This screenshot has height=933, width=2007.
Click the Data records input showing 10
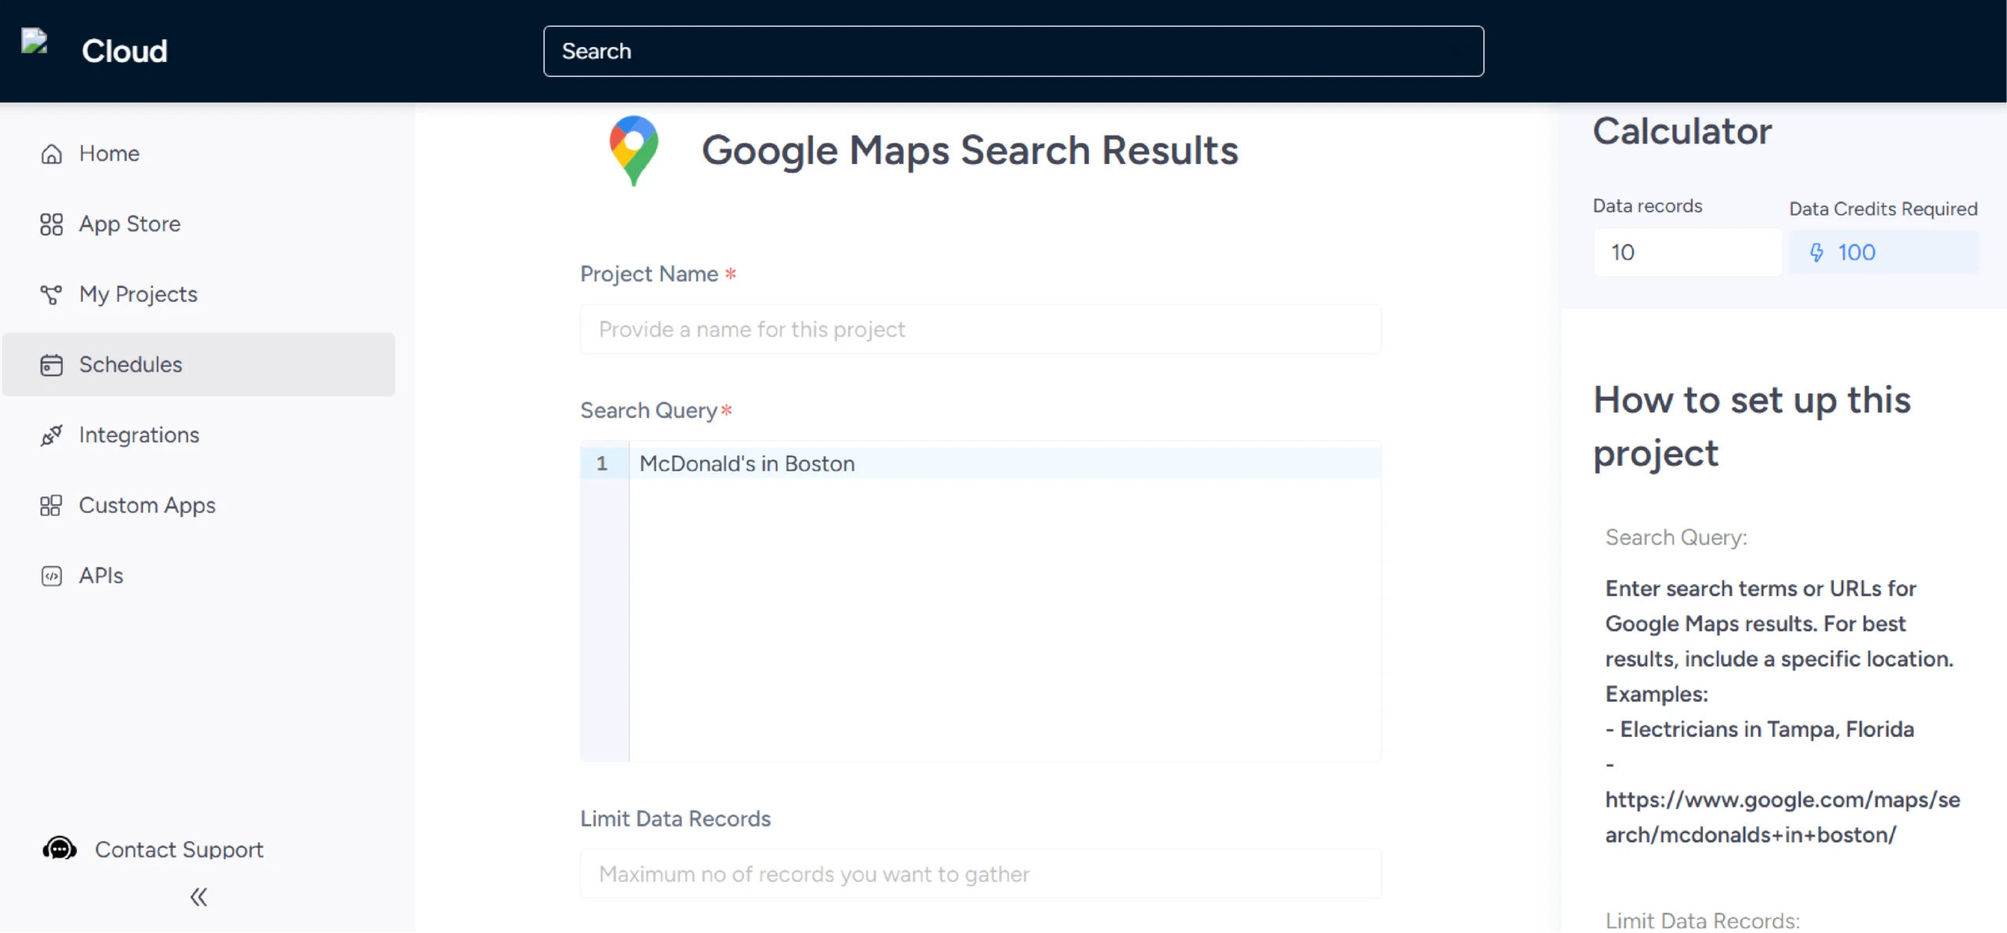click(1687, 252)
